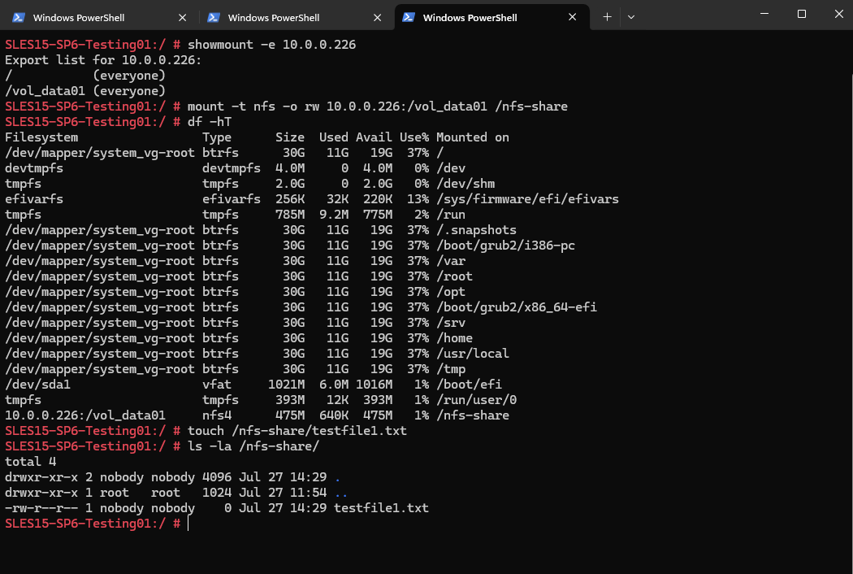
Task: Click the '/boot/efi' mount point
Action: click(x=469, y=385)
